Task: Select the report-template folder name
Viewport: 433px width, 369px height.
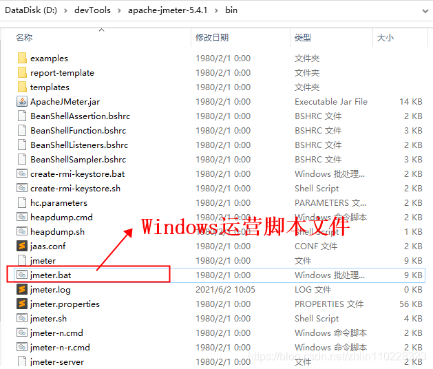Action: (x=62, y=73)
